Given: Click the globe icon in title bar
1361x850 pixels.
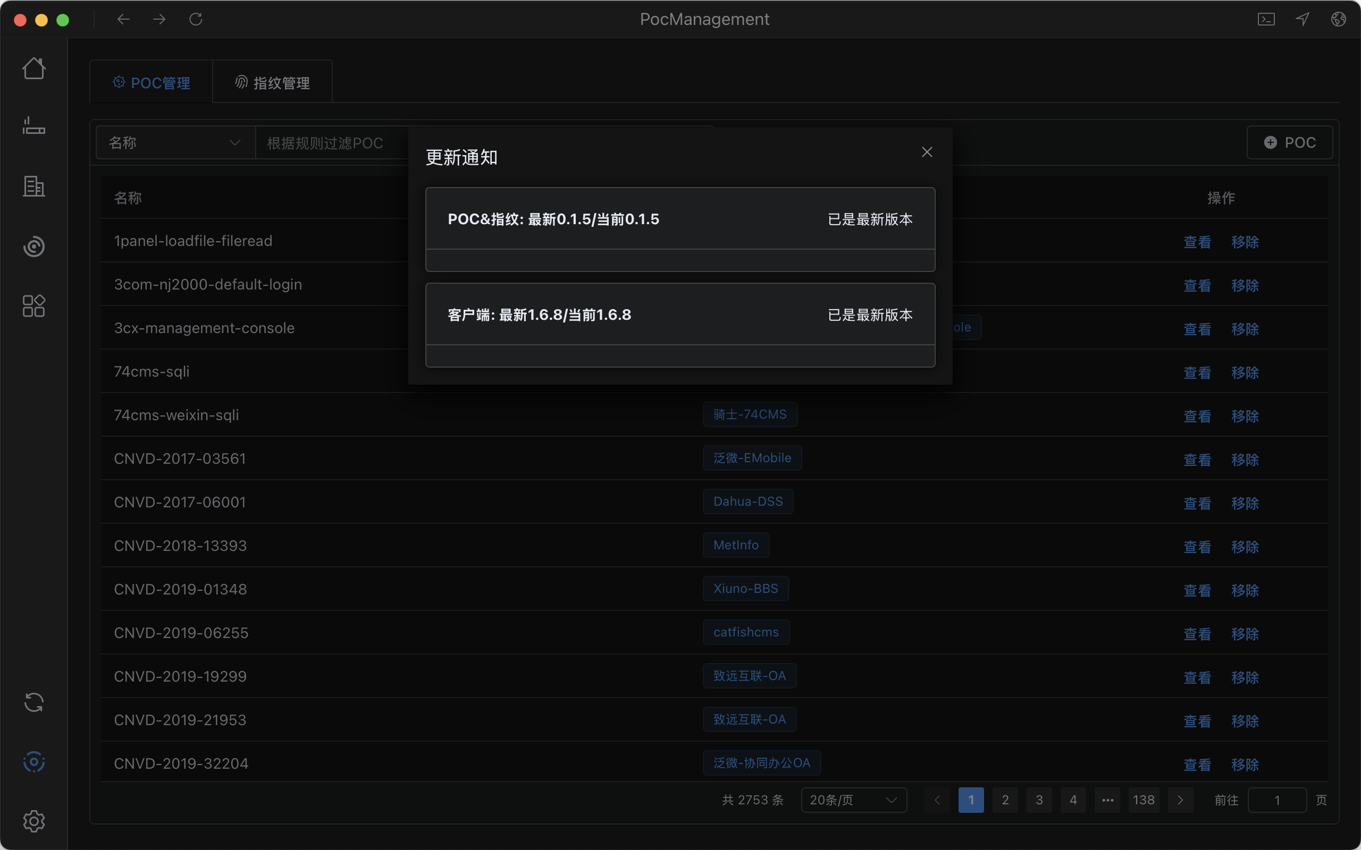Looking at the screenshot, I should [1339, 19].
